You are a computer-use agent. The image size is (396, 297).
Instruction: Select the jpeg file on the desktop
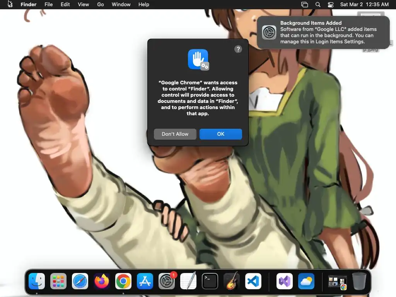pyautogui.click(x=370, y=50)
